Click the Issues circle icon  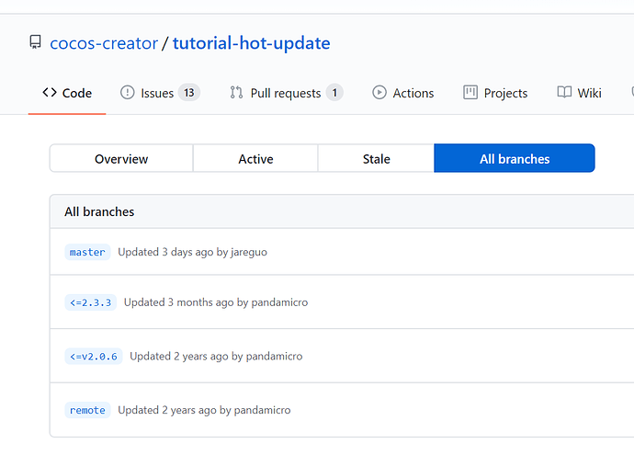coord(128,93)
